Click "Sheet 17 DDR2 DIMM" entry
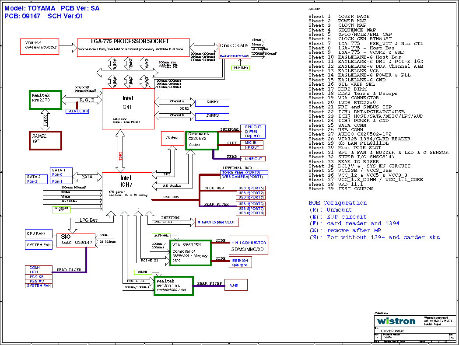Viewport: 459px width, 345px height. [337, 89]
